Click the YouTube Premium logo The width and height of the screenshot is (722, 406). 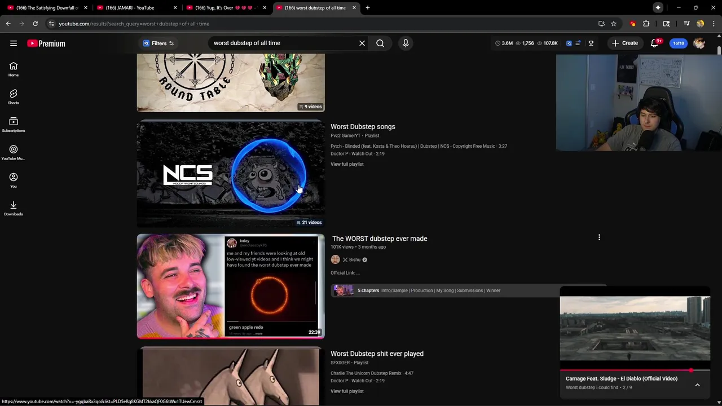pyautogui.click(x=46, y=43)
